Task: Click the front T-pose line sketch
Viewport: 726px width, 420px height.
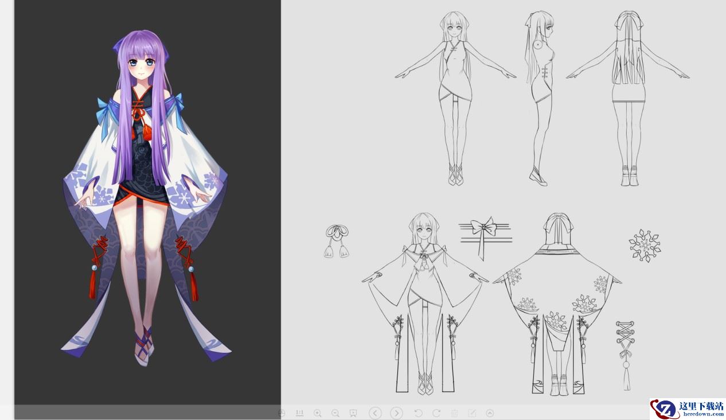Action: 455,98
